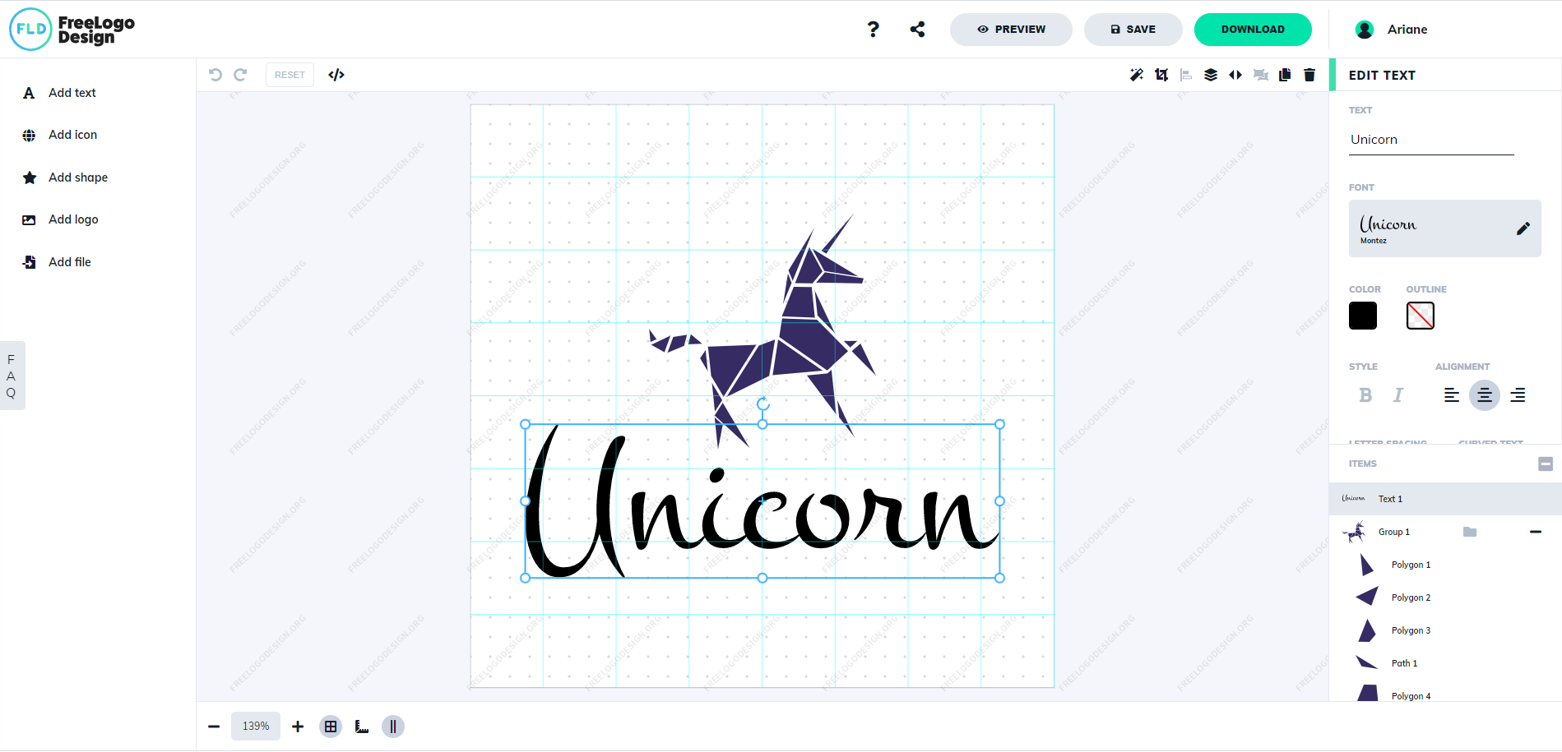The height and width of the screenshot is (752, 1562).
Task: Open the layers ordering tool
Action: 1211,74
